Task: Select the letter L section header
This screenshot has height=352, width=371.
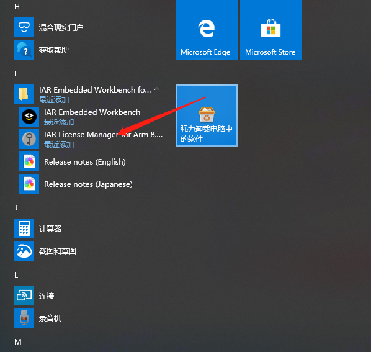Action: pyautogui.click(x=16, y=275)
